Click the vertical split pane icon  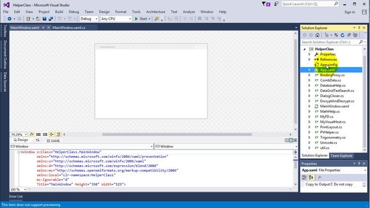[287, 140]
